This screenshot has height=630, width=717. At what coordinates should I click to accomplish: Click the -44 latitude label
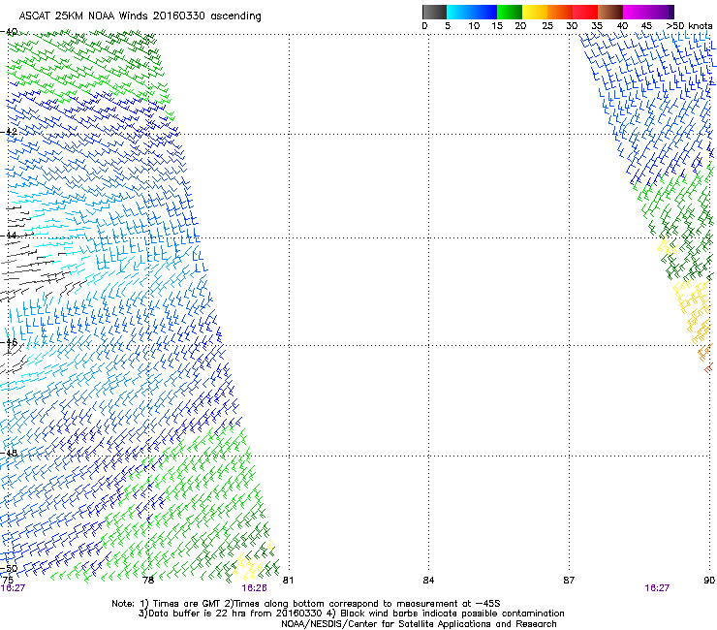pyautogui.click(x=9, y=236)
